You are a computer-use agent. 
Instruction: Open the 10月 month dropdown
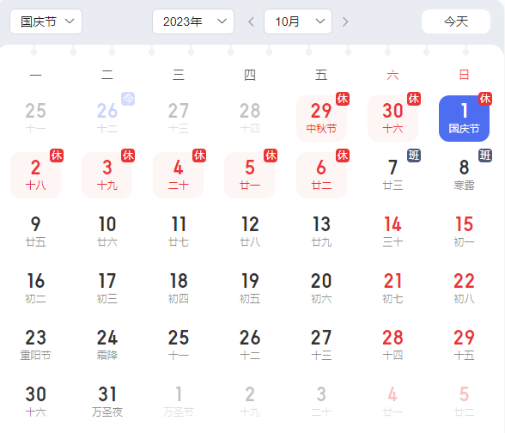pos(298,21)
